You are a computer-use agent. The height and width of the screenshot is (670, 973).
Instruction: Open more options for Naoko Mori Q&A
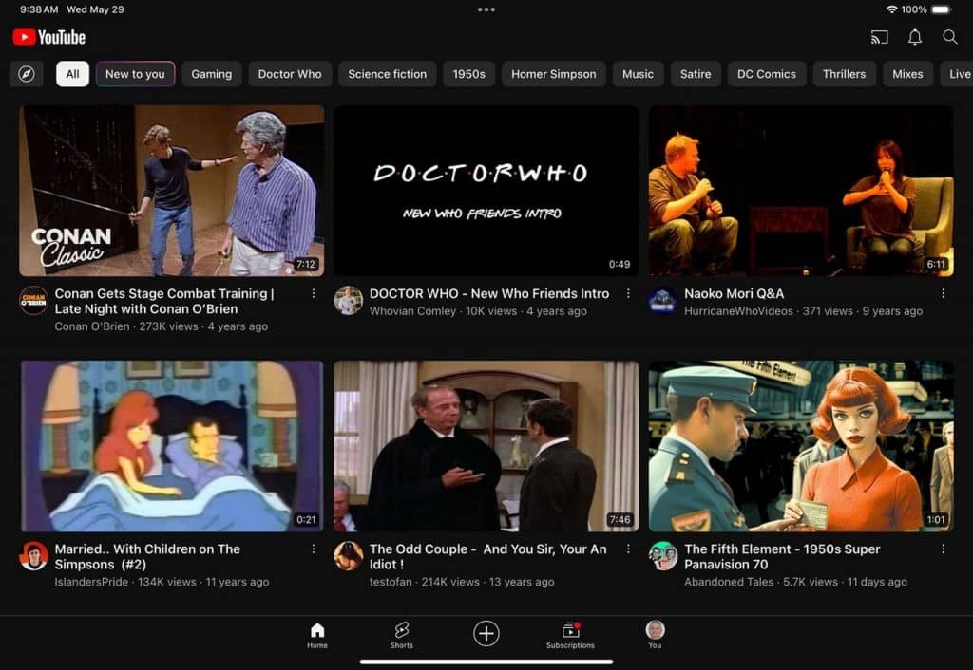[x=943, y=294]
